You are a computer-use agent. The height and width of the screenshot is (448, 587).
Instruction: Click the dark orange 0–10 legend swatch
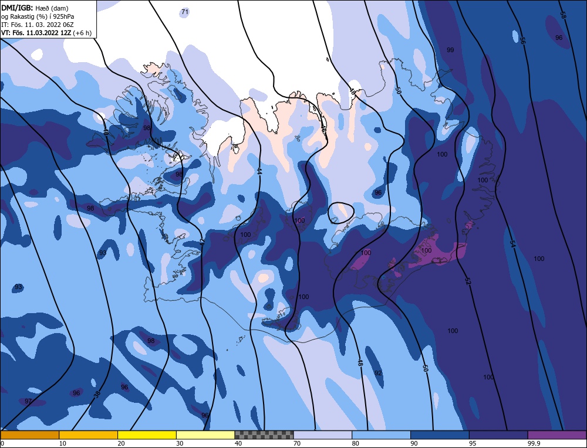[29, 435]
